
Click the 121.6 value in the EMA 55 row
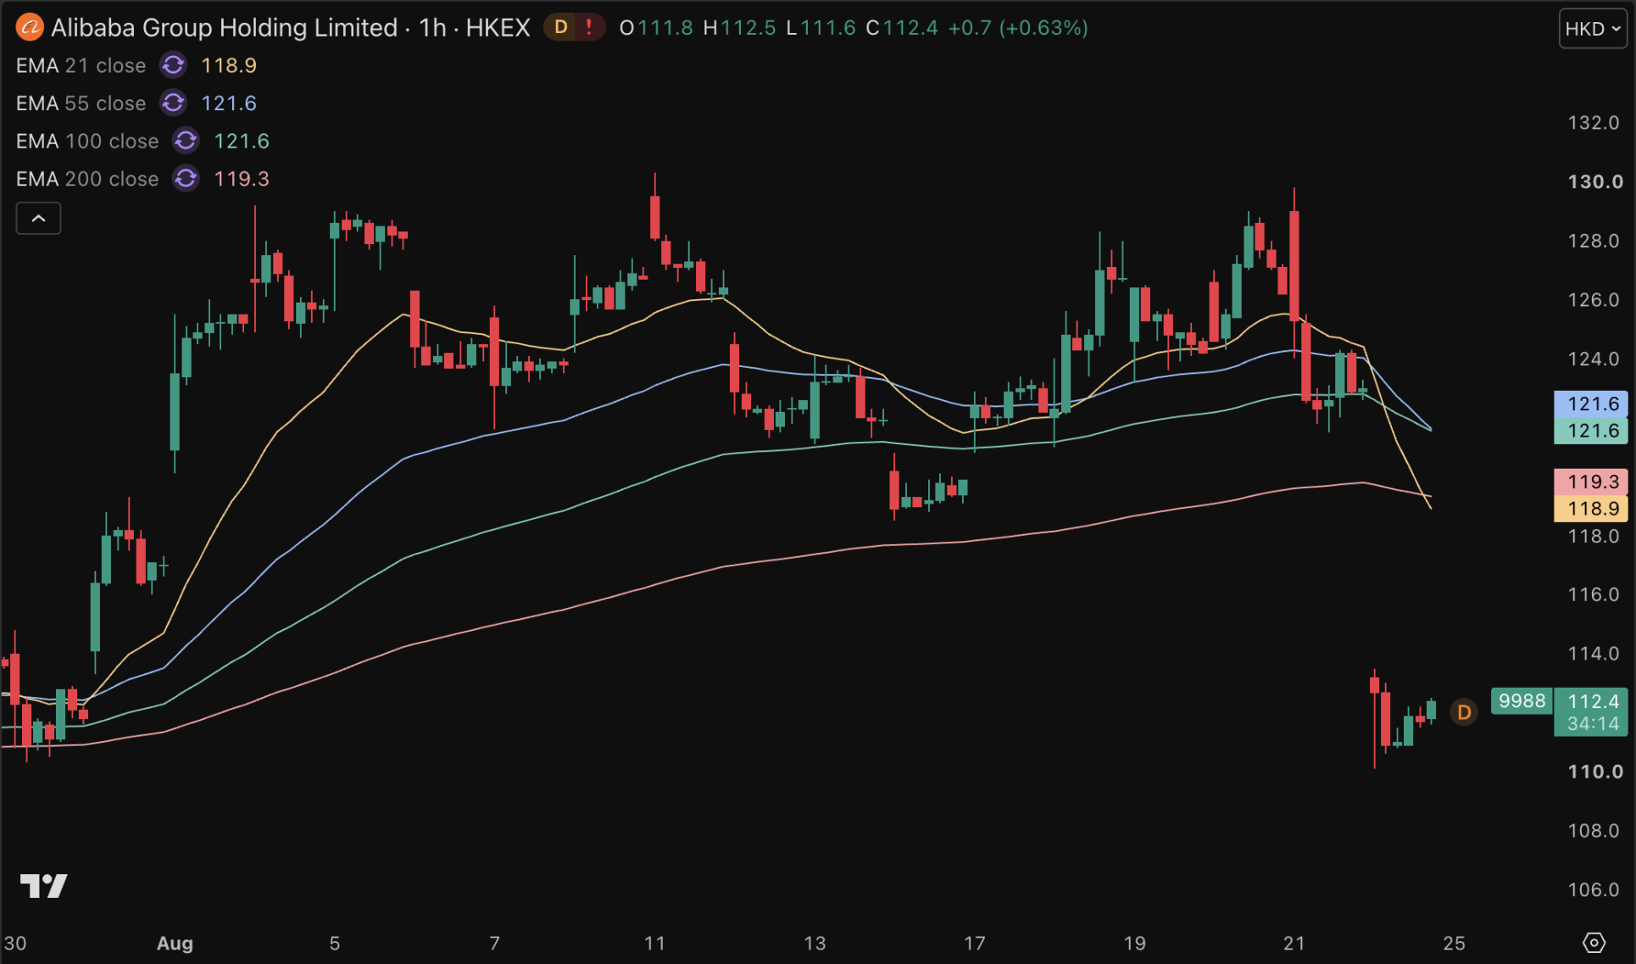(x=229, y=103)
